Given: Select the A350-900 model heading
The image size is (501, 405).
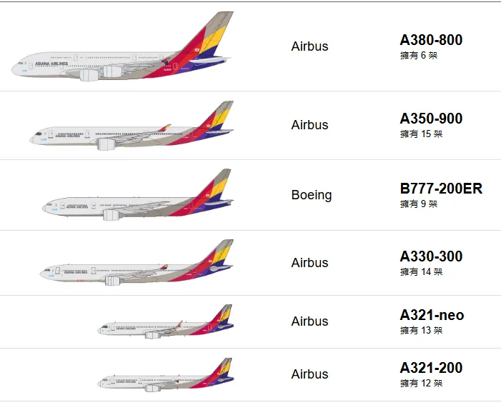Looking at the screenshot, I should (431, 119).
